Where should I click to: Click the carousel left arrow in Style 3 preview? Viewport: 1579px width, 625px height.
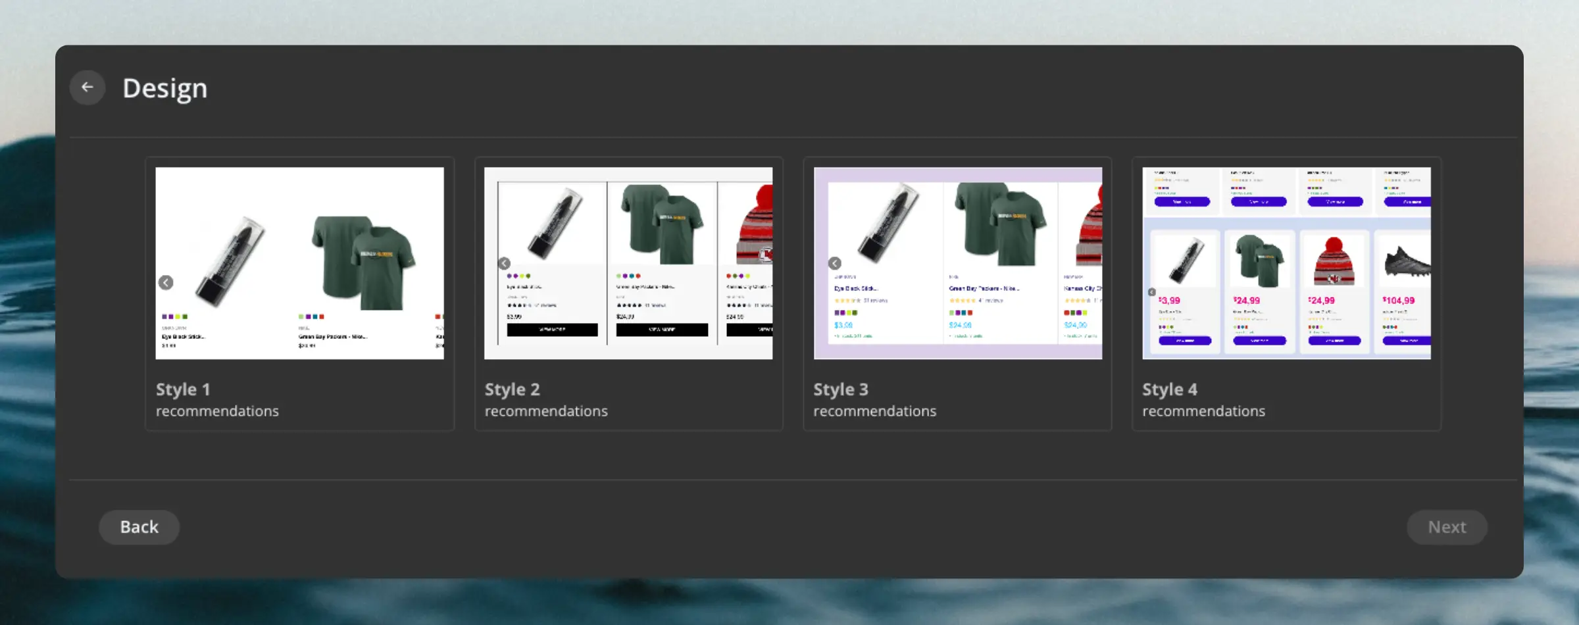[x=834, y=263]
